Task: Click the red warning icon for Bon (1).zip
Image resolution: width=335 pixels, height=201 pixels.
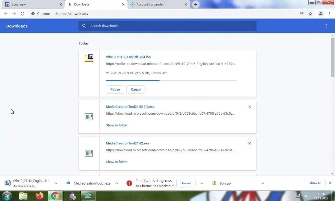Action: click(x=129, y=183)
